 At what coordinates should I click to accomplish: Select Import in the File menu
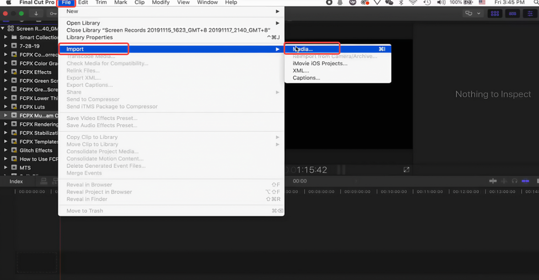coord(171,49)
